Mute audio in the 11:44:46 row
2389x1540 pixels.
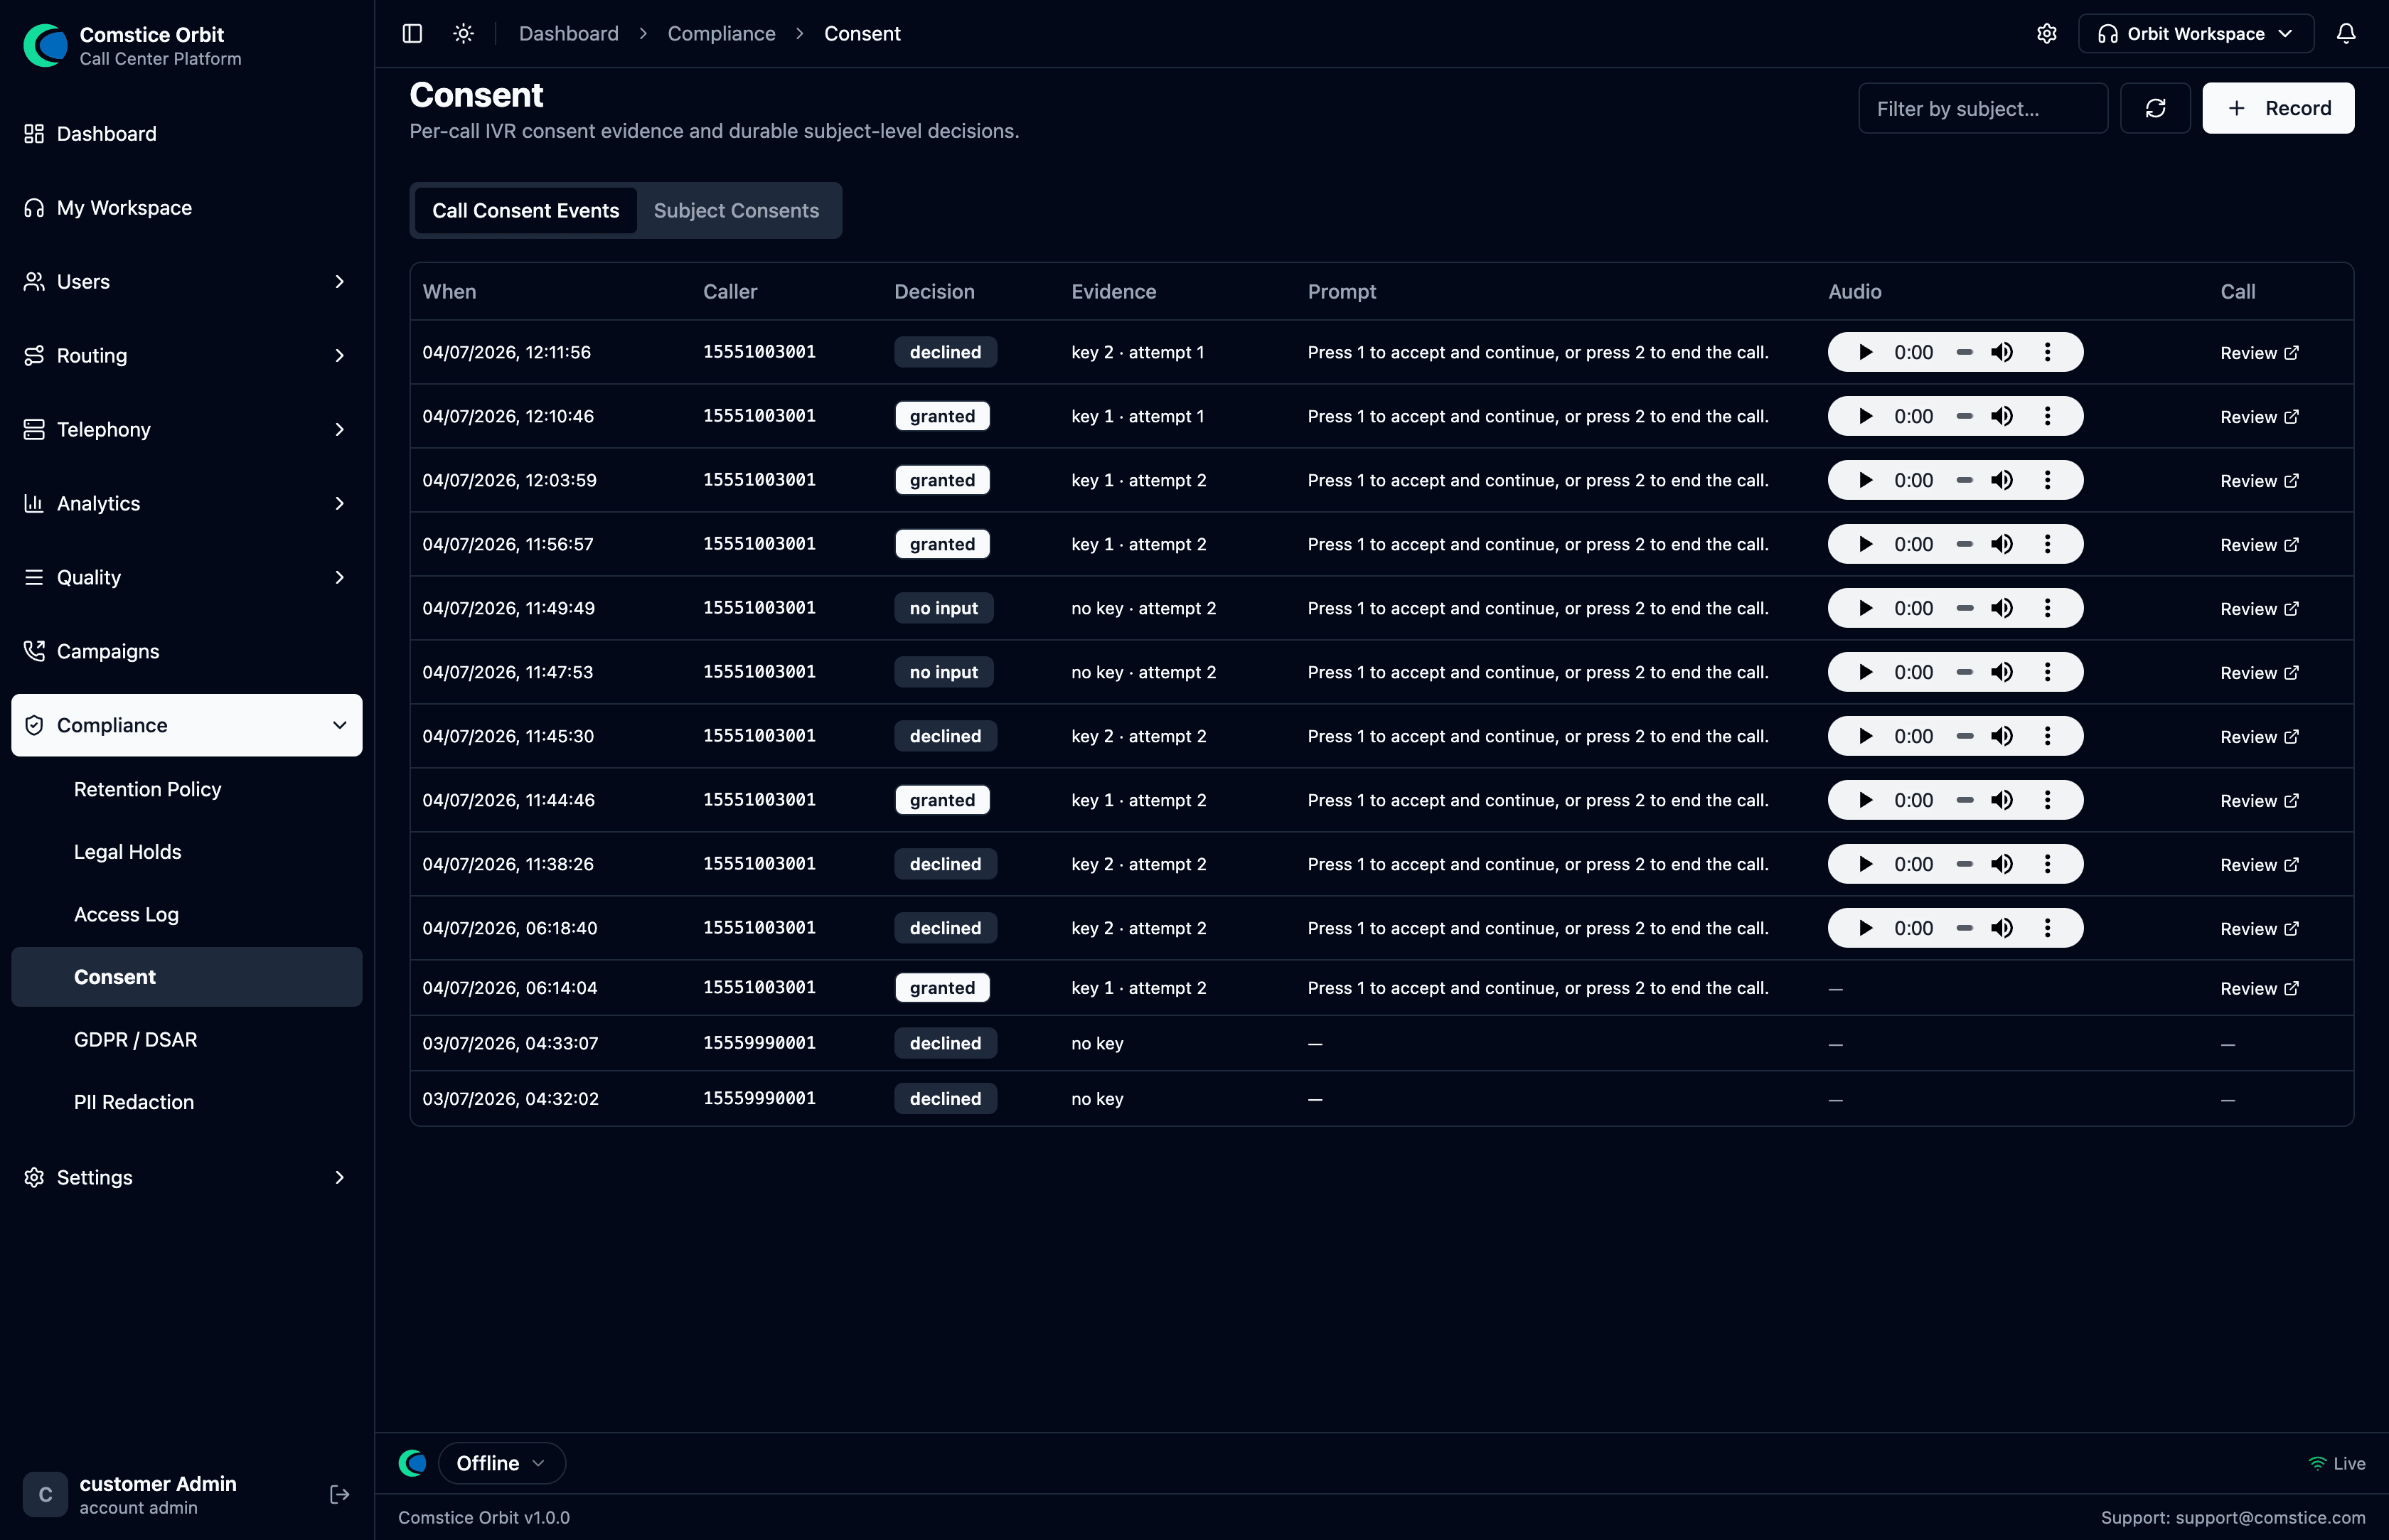2002,800
